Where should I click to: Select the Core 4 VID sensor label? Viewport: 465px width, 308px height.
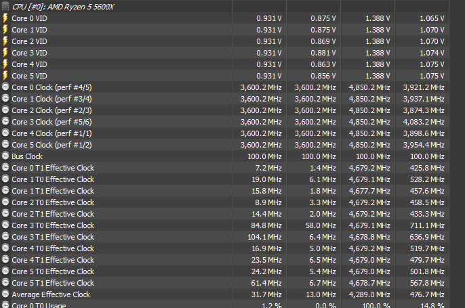pos(29,64)
